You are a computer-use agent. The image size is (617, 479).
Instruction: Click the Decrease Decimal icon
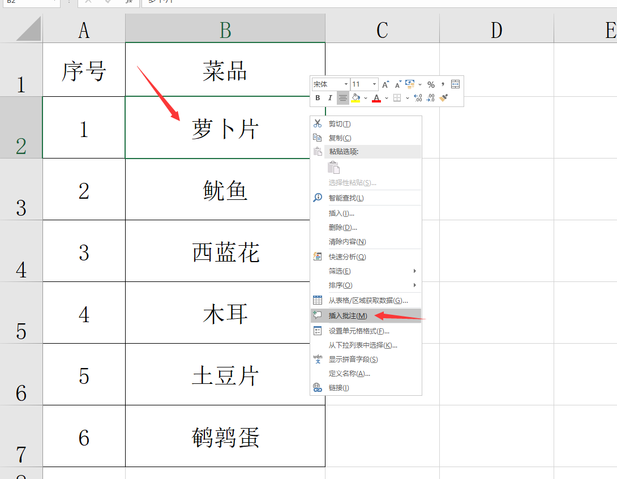pos(430,97)
